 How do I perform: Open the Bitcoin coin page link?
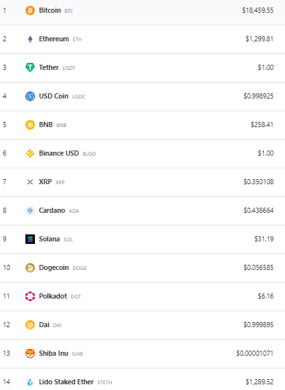tap(50, 10)
